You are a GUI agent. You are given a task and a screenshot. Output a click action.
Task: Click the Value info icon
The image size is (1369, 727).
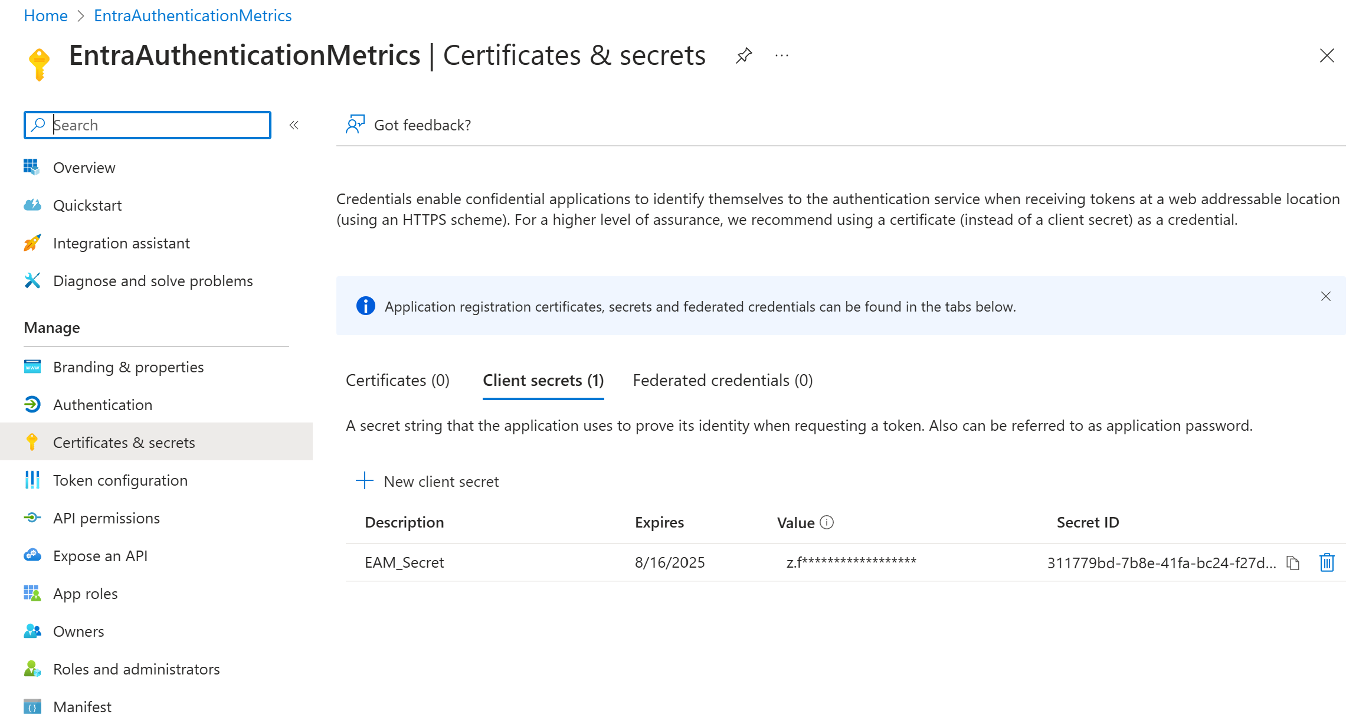(827, 522)
